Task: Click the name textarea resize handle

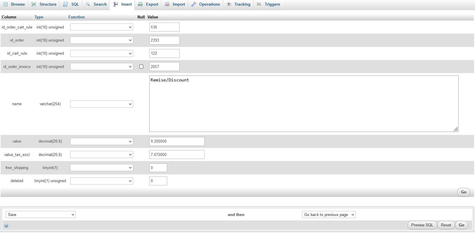Action: click(456, 129)
